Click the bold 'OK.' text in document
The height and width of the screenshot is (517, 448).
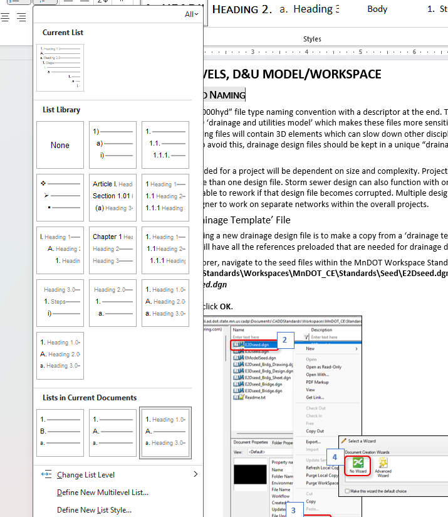click(x=226, y=307)
